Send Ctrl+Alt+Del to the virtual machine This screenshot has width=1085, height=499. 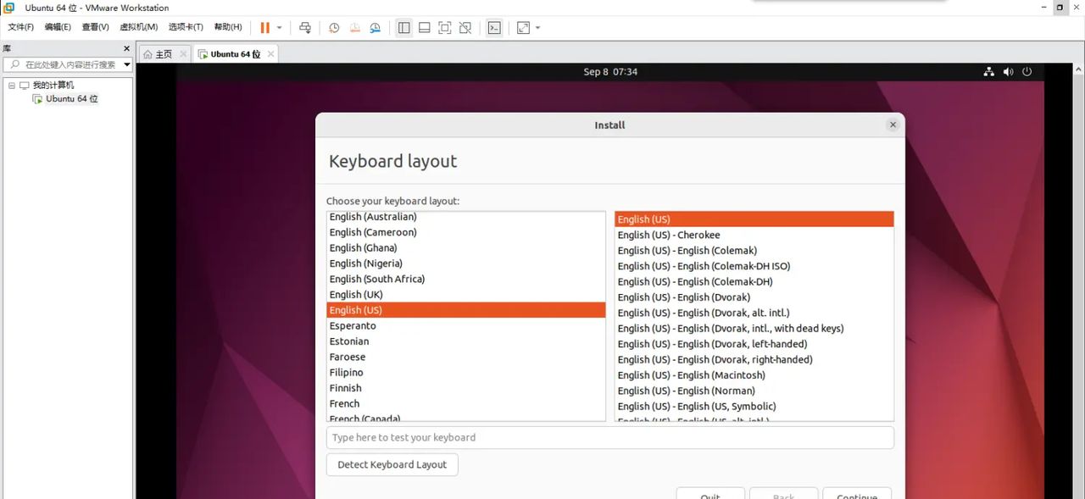pos(306,28)
